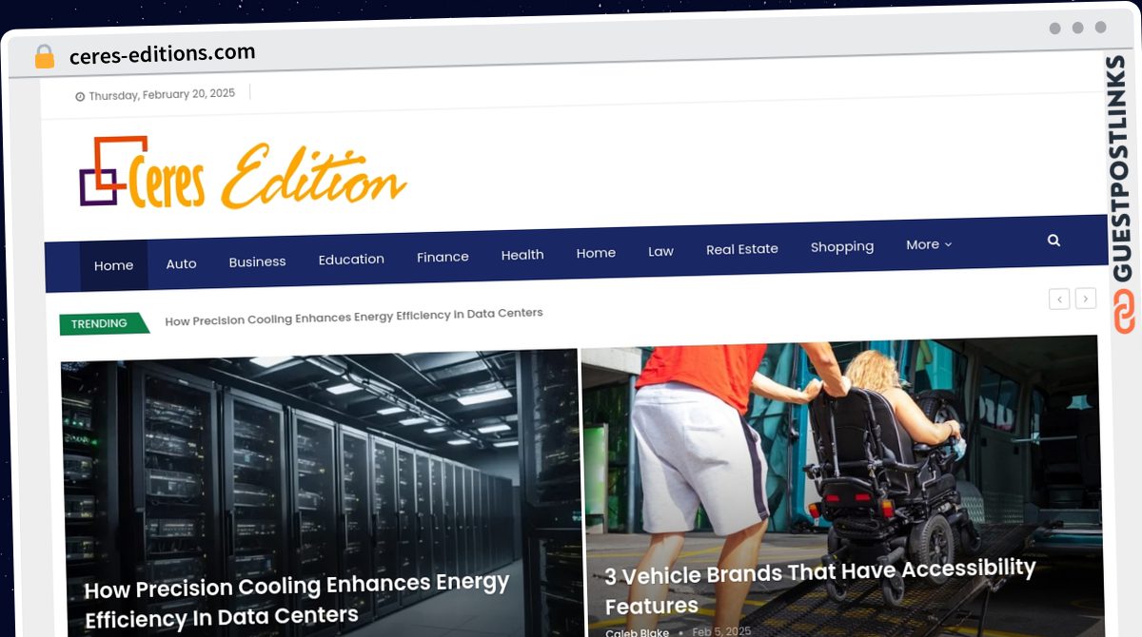
Task: Read the 3 Vehicle Brands accessibility article
Action: (820, 587)
